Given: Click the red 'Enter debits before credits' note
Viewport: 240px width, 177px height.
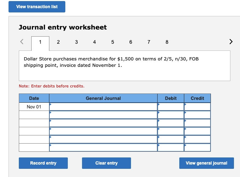Looking at the screenshot, I should click(51, 86).
